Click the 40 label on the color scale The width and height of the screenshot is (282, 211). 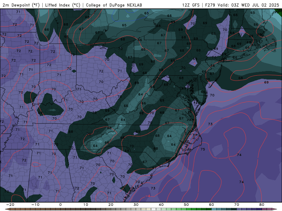tap(161, 205)
